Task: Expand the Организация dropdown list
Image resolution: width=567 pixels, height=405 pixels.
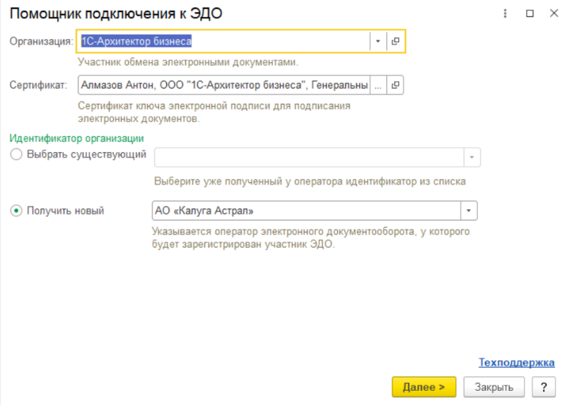Action: pyautogui.click(x=378, y=41)
